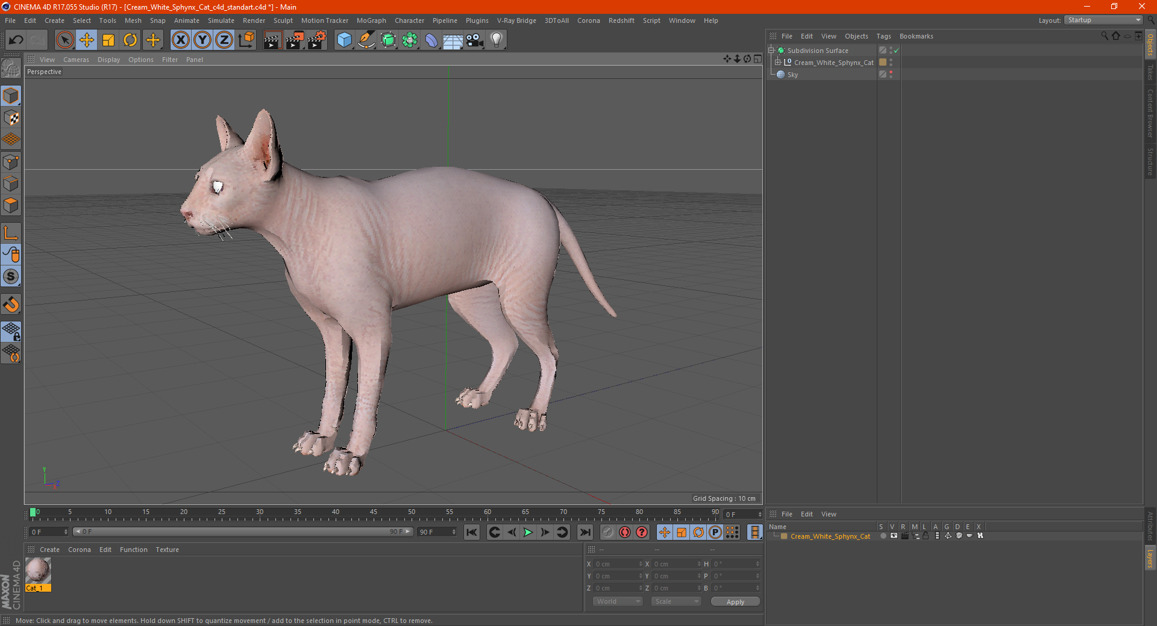Toggle Sky object visibility dots
1157x626 pixels.
[891, 75]
